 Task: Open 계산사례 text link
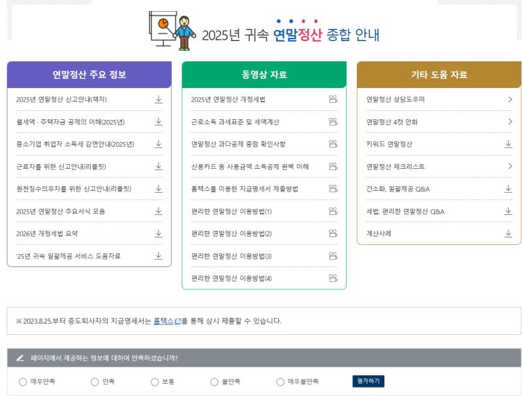tap(379, 234)
